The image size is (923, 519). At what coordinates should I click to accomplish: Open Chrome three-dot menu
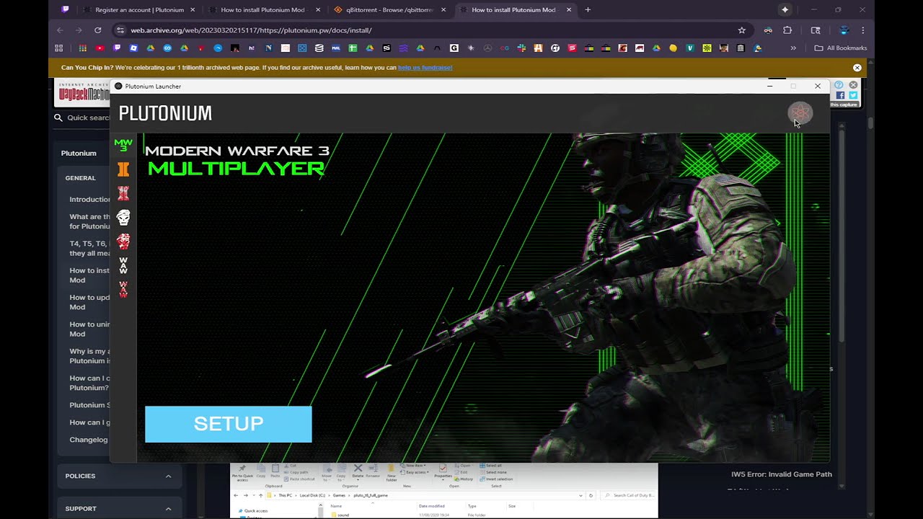863,30
